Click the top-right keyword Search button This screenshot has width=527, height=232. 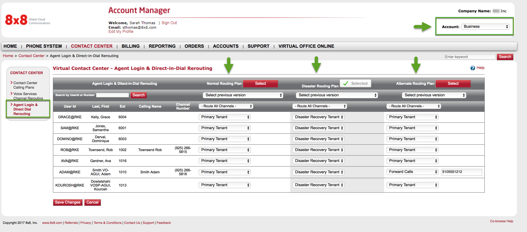coord(505,57)
